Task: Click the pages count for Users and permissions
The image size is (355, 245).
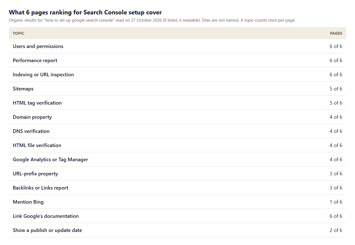Action: [336, 46]
